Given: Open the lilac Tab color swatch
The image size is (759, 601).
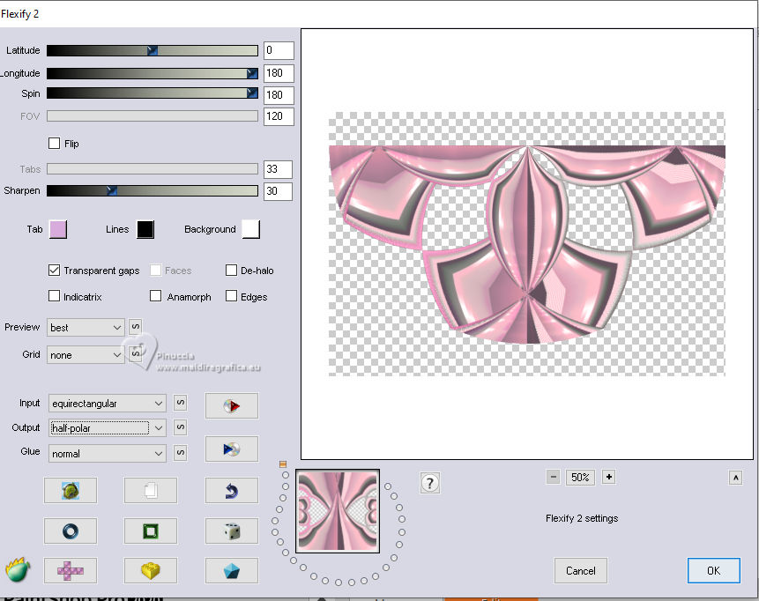Looking at the screenshot, I should coord(58,229).
